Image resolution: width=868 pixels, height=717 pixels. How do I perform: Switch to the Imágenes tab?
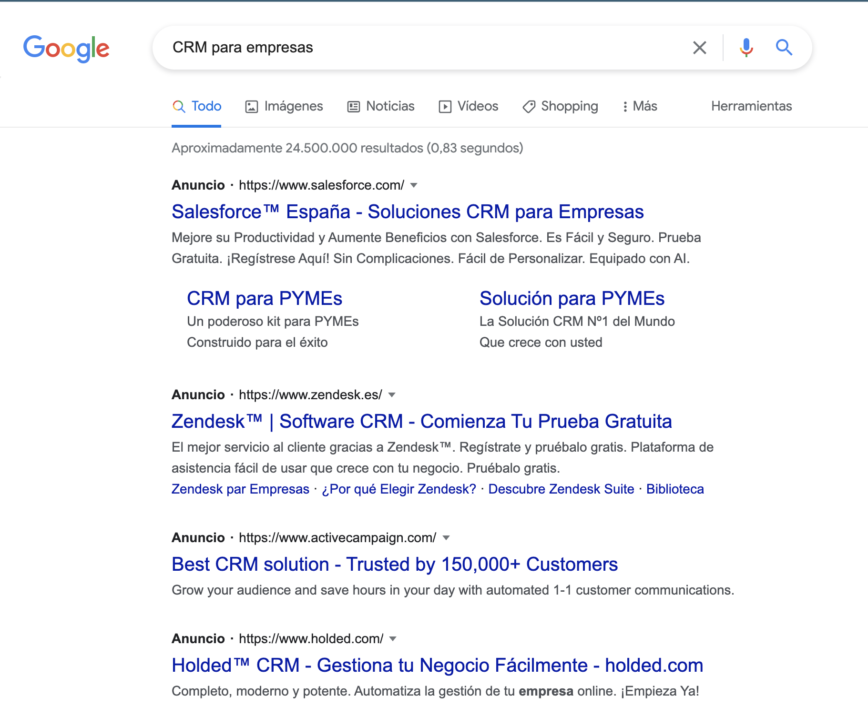click(x=284, y=106)
